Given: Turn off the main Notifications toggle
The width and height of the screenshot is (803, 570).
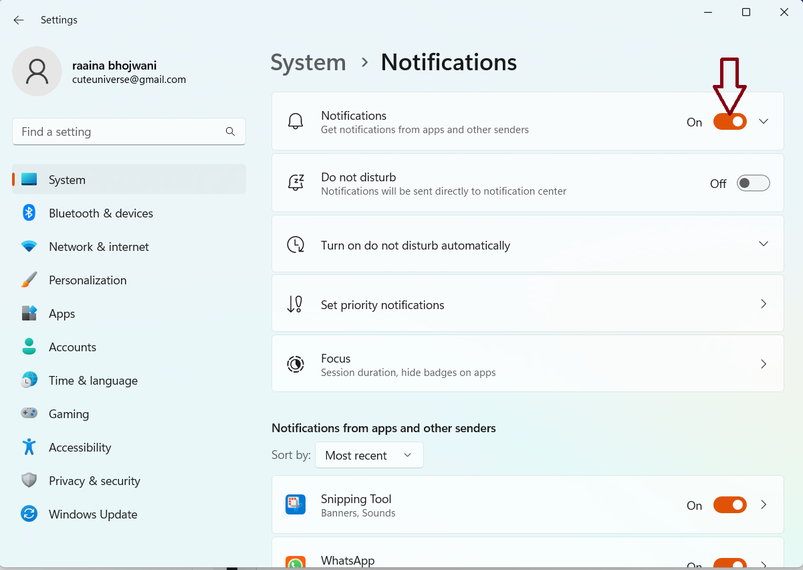Looking at the screenshot, I should 729,122.
